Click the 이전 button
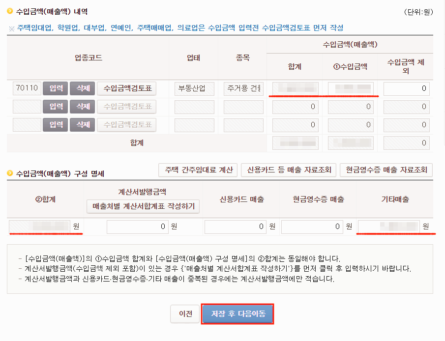Image resolution: width=445 pixels, height=341 pixels. tap(185, 314)
